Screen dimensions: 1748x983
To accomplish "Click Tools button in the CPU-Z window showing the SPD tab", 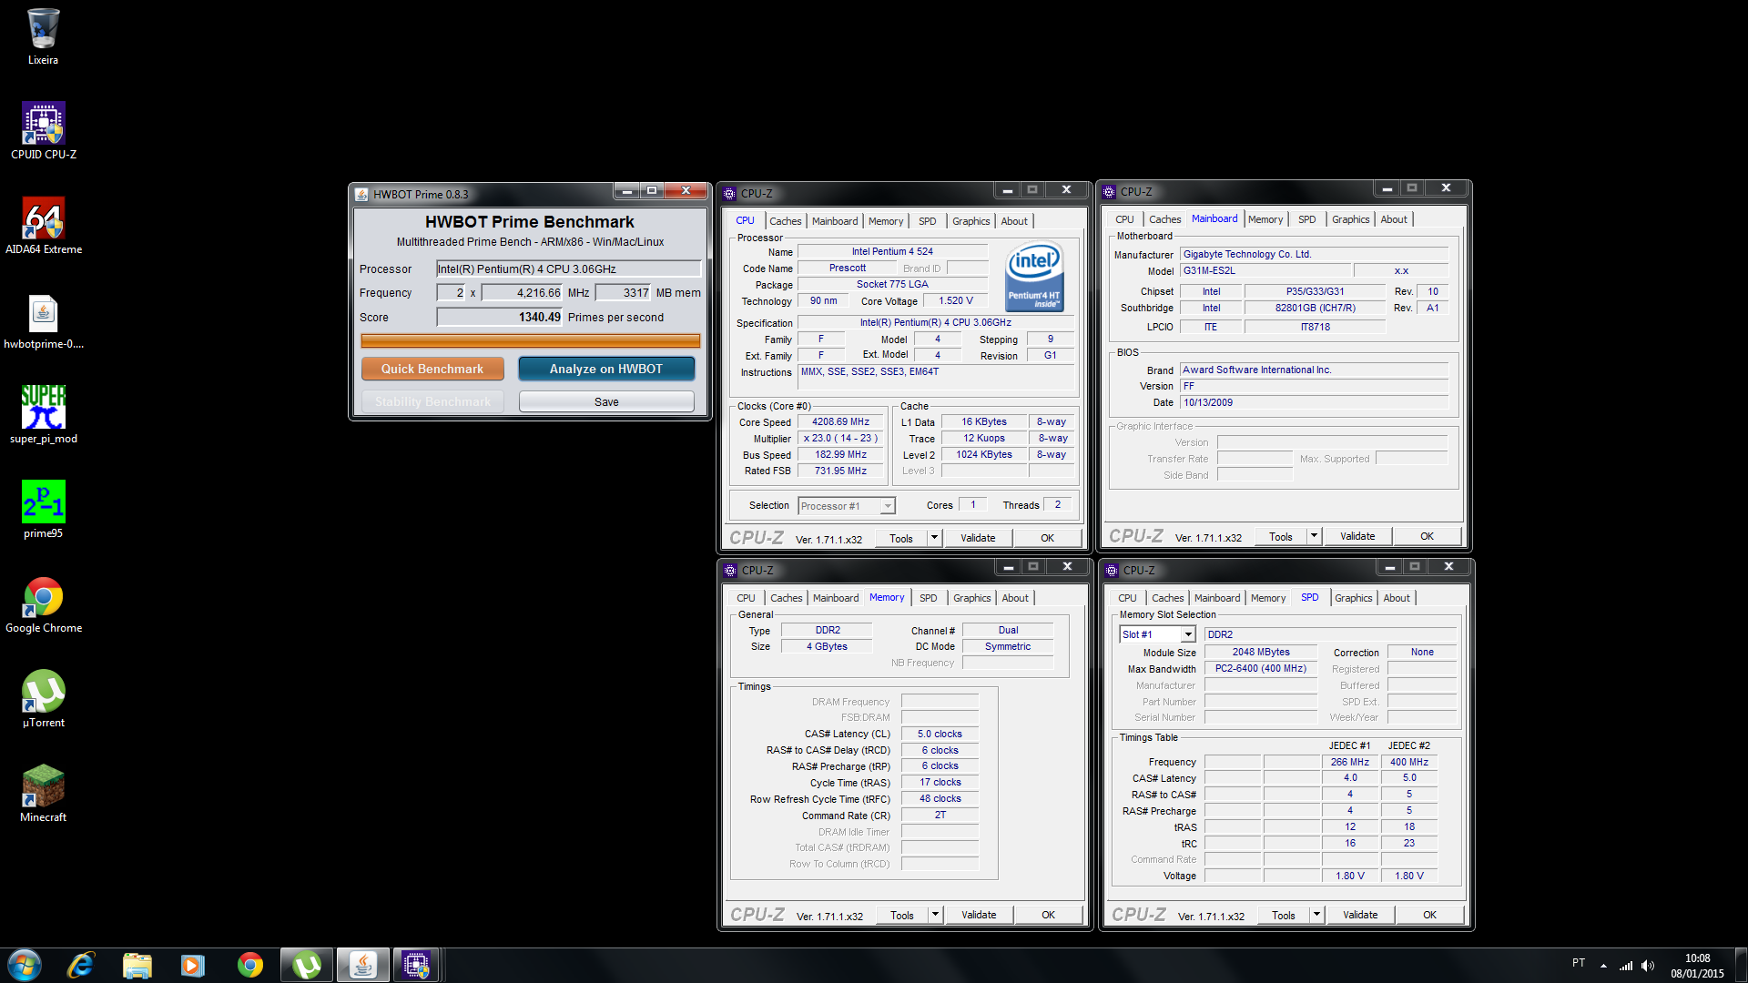I will click(1284, 915).
